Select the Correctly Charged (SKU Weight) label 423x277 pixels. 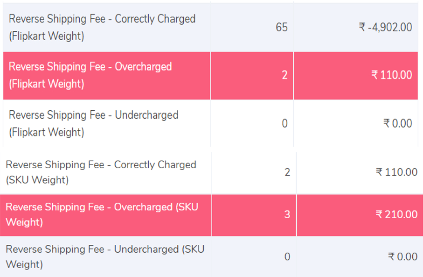(x=101, y=172)
